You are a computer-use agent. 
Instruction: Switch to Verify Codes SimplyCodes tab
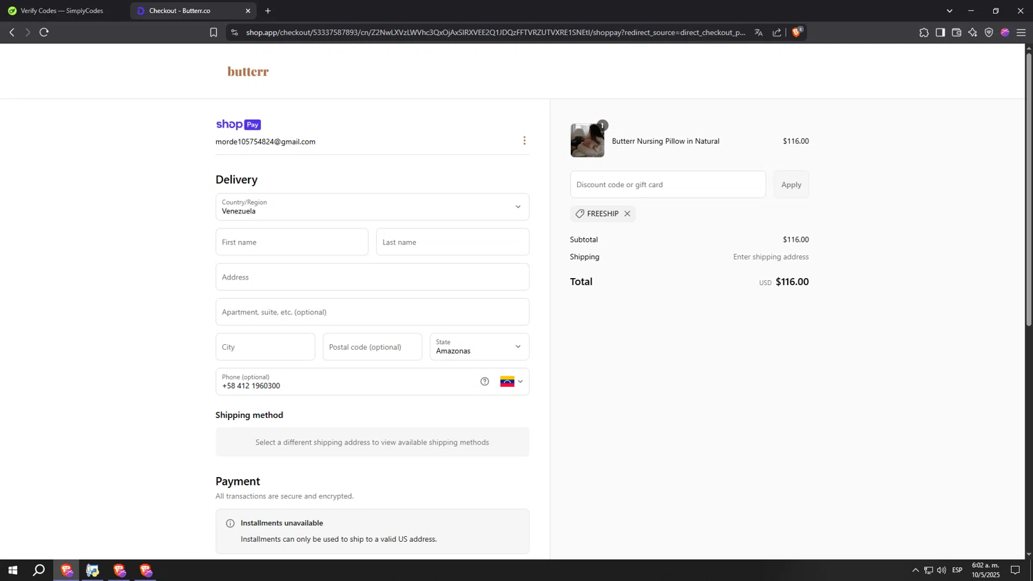coord(62,10)
